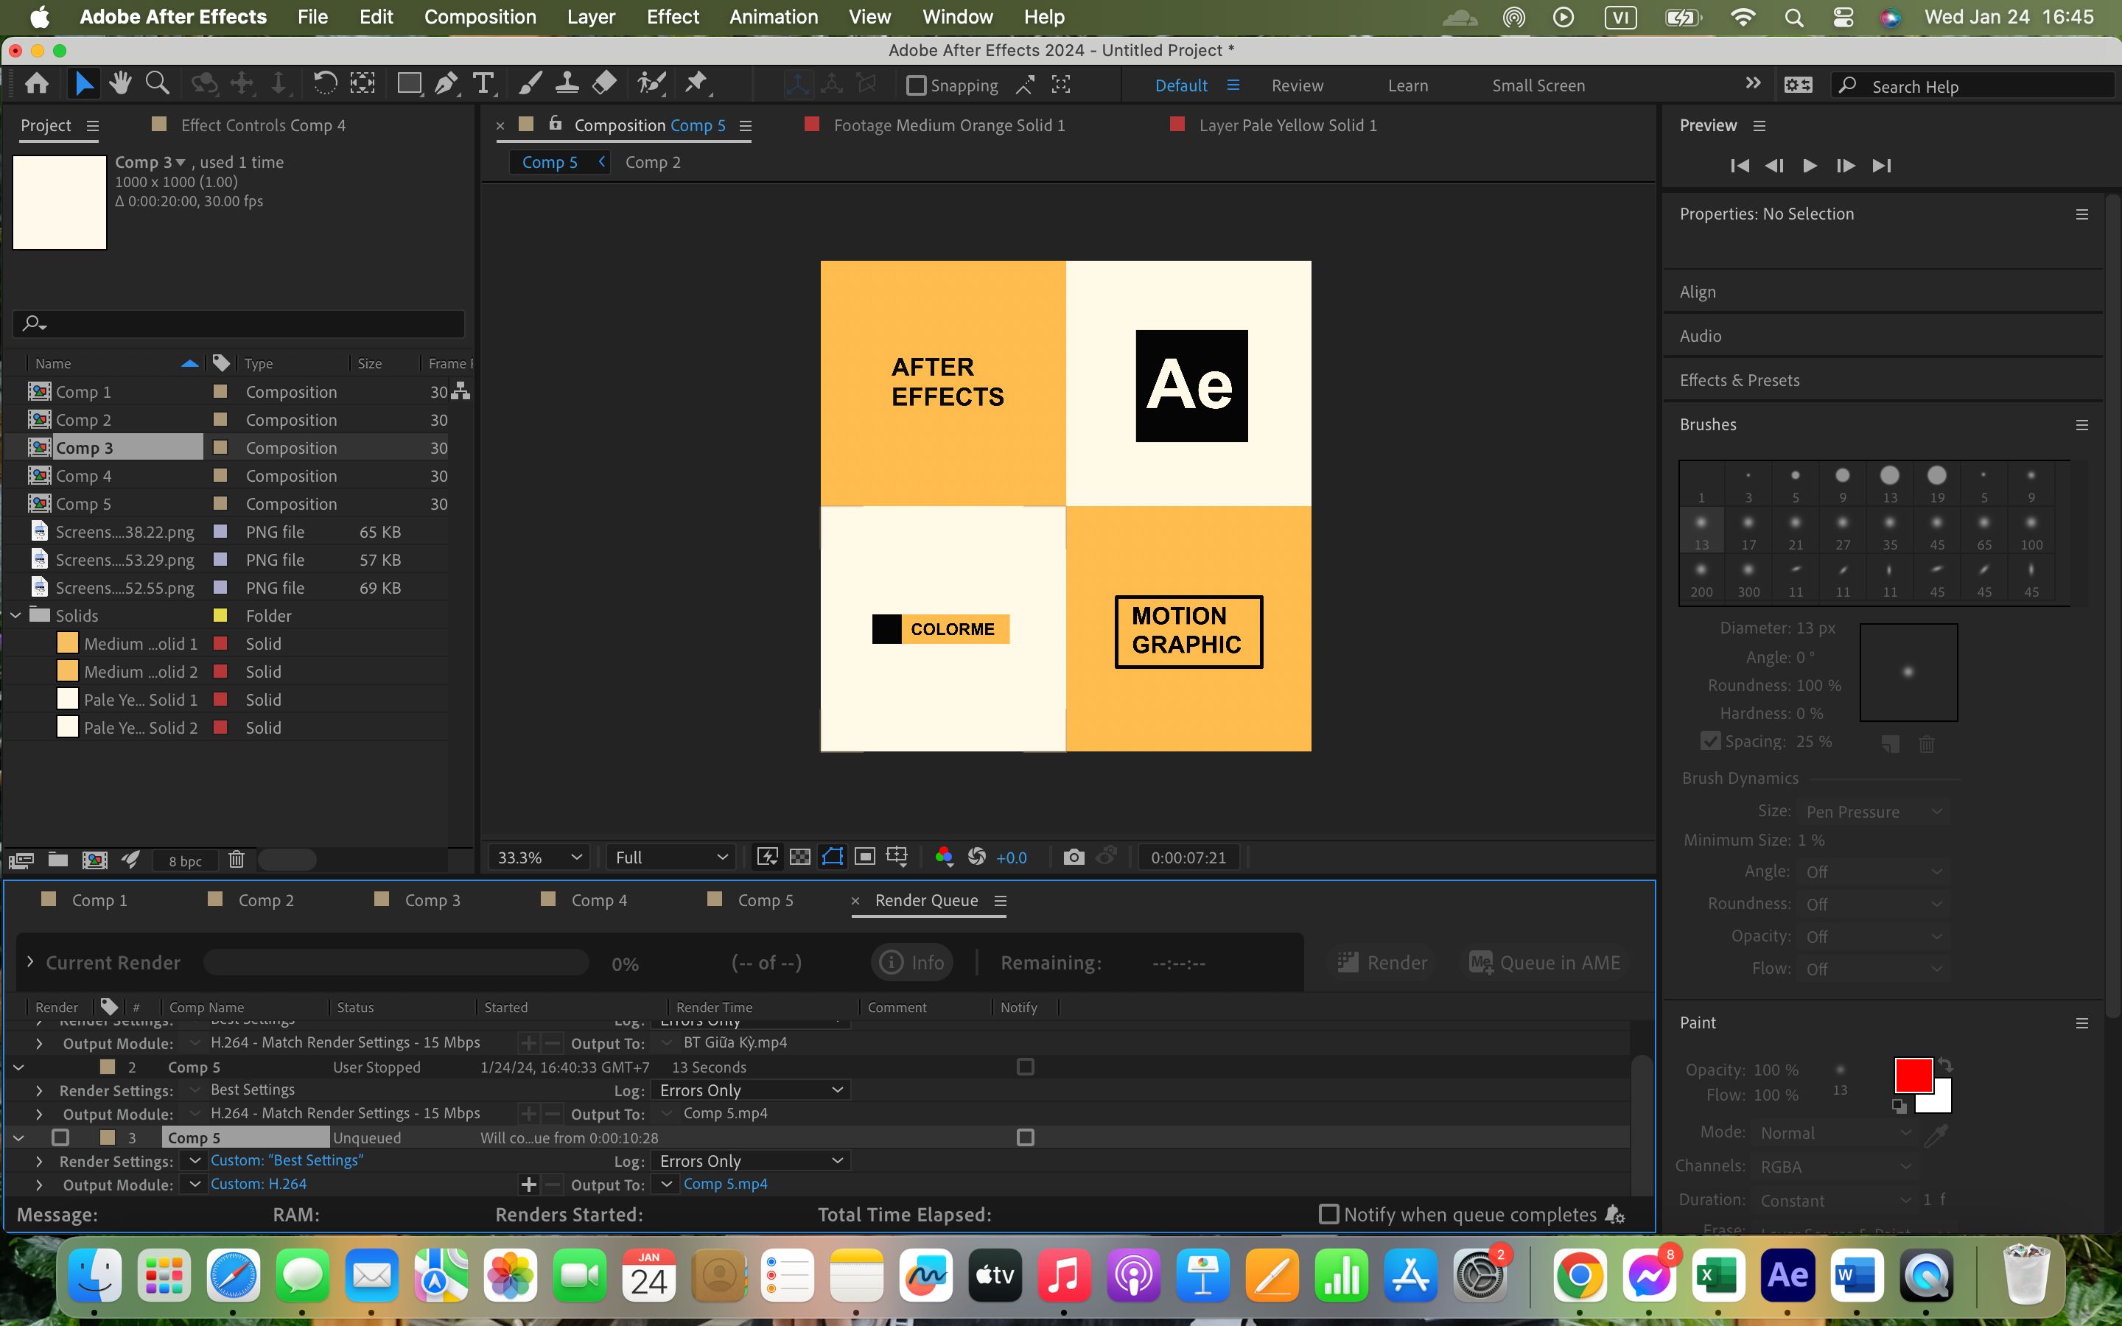This screenshot has width=2122, height=1326.
Task: Enable the Snapping checkbox
Action: click(x=917, y=85)
